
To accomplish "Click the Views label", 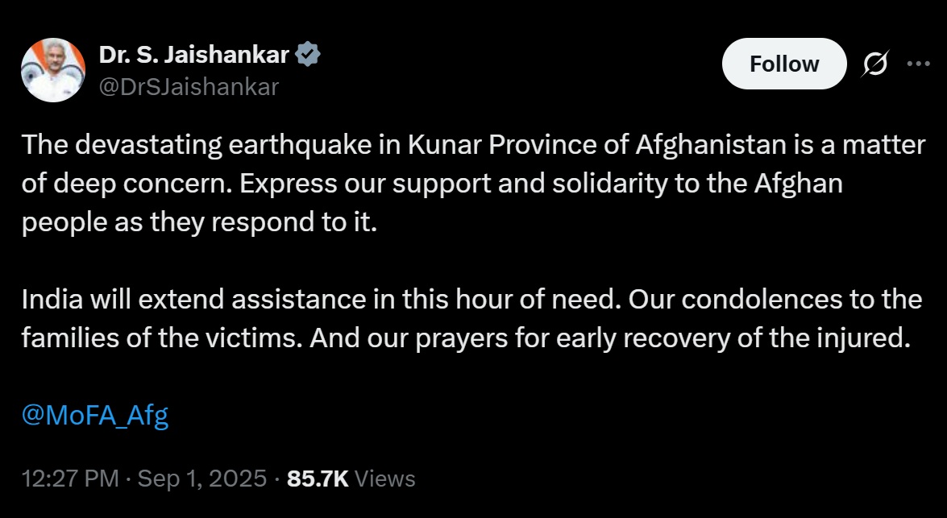I will click(385, 479).
